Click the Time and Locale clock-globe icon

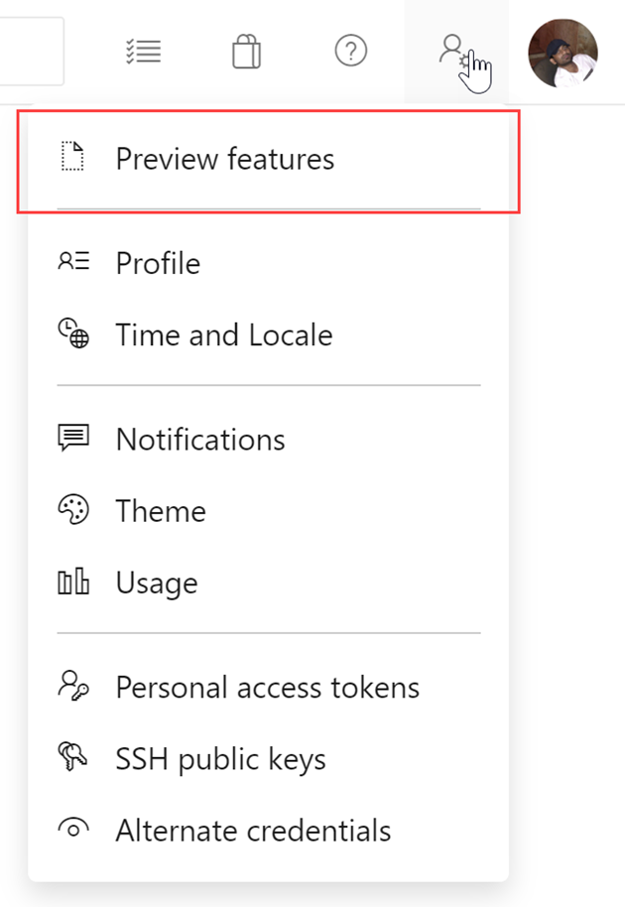[x=73, y=334]
